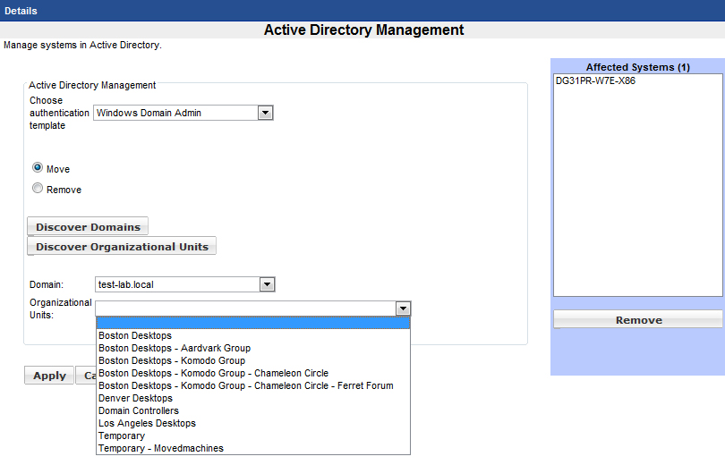
Task: Click Remove button under Affected Systems
Action: [x=638, y=320]
